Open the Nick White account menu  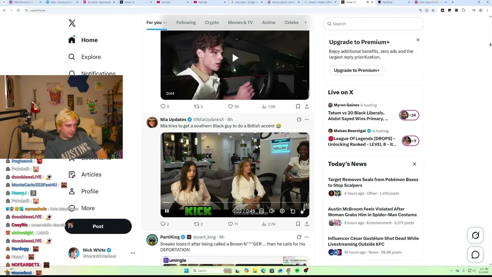coord(101,253)
